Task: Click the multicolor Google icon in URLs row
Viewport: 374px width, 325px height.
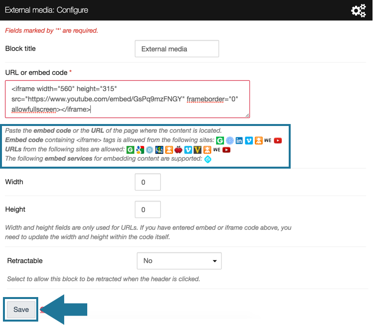Action: (x=140, y=150)
